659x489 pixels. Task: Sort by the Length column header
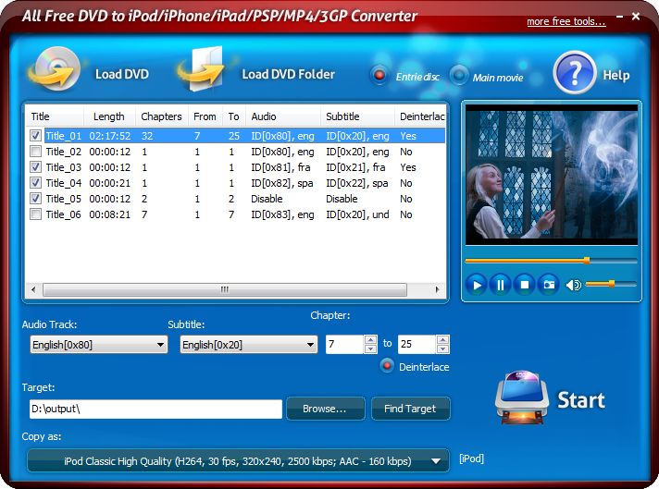[109, 116]
